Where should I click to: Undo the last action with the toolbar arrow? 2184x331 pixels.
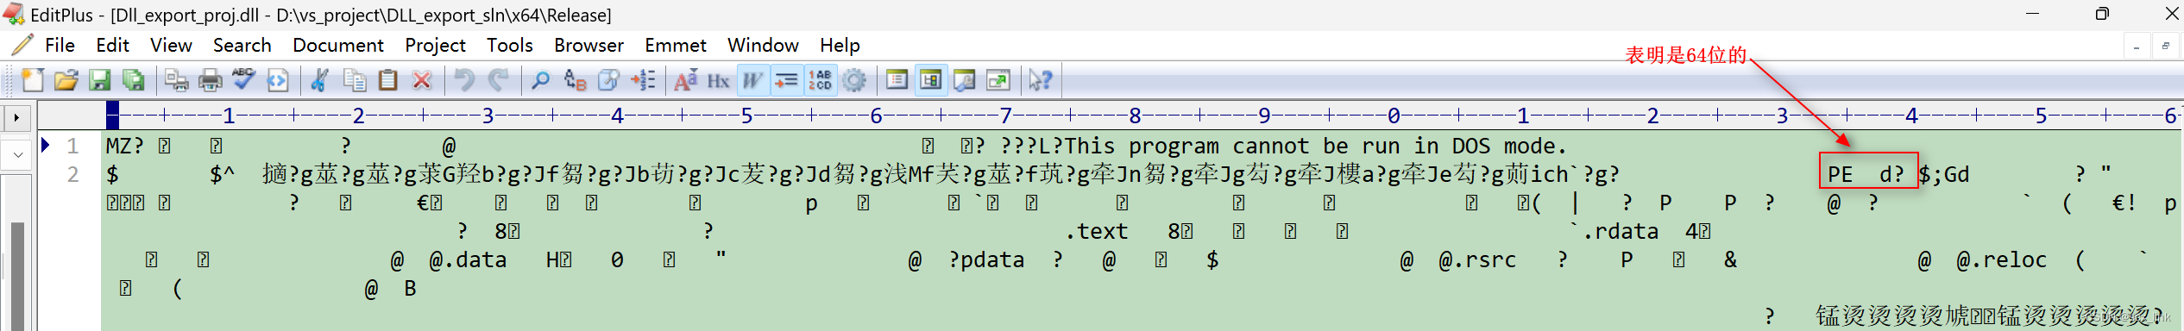pos(464,80)
